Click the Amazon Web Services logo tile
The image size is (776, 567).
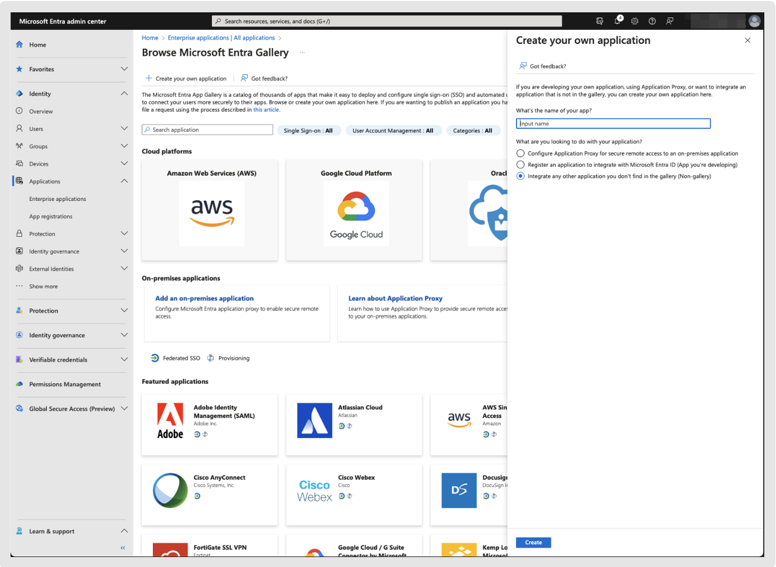pyautogui.click(x=211, y=213)
